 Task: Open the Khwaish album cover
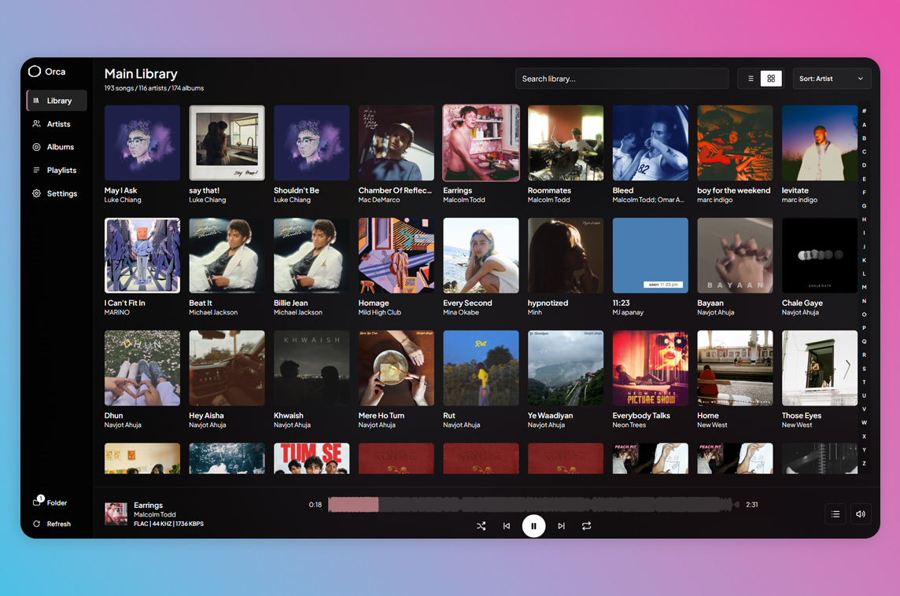click(312, 368)
